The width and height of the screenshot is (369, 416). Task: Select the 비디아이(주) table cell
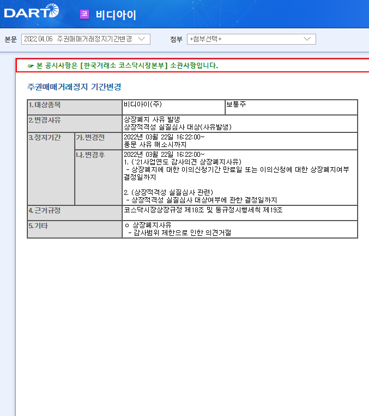[x=173, y=107]
